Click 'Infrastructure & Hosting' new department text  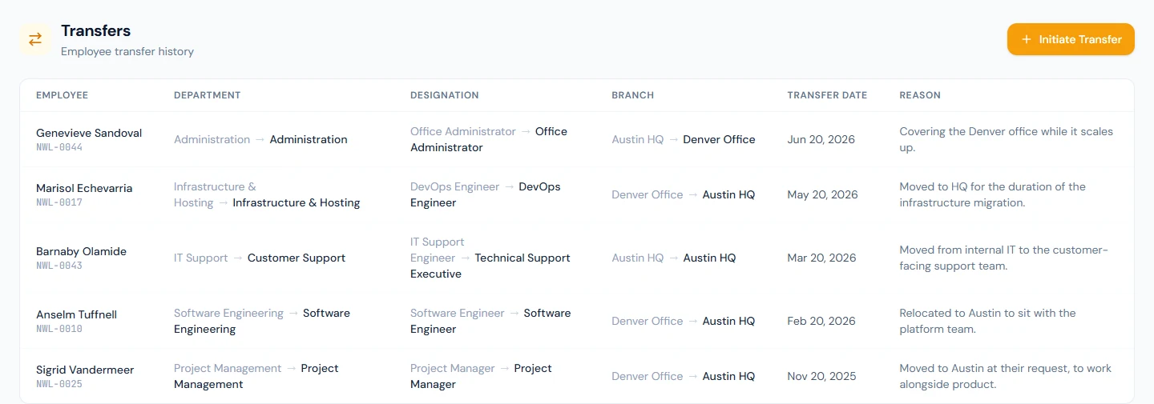[x=297, y=202]
